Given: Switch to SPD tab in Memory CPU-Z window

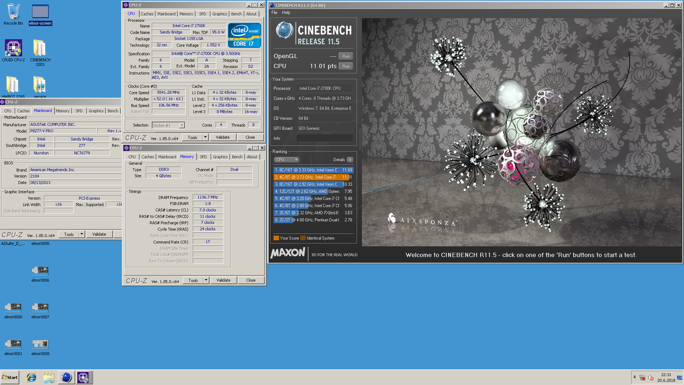Looking at the screenshot, I should pos(203,157).
